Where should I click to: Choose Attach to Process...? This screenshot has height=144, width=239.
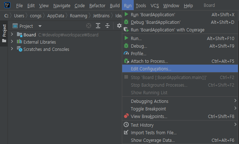pyautogui.click(x=180, y=61)
